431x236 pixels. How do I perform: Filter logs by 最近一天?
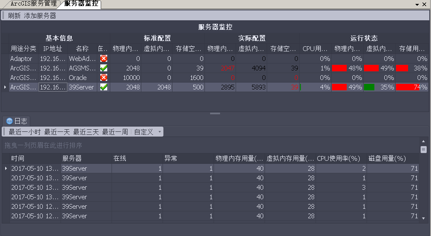point(57,132)
